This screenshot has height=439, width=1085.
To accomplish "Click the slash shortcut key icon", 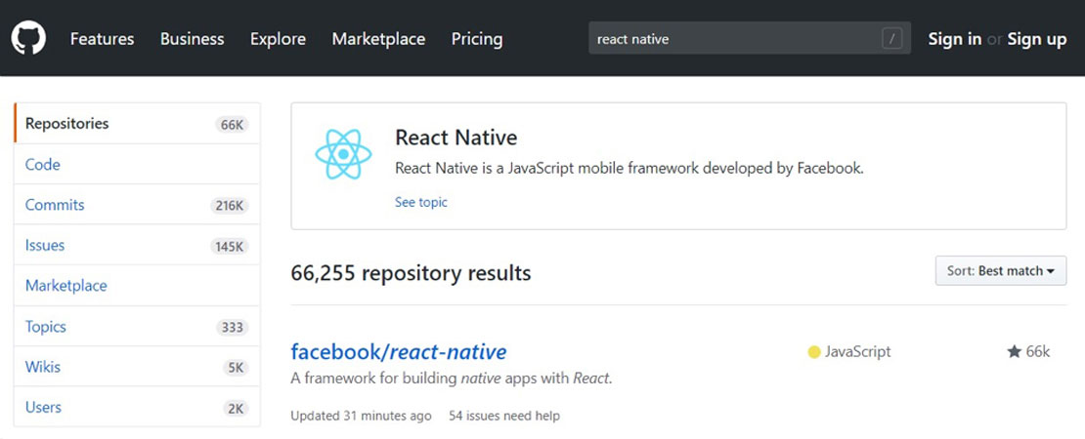I will (891, 39).
